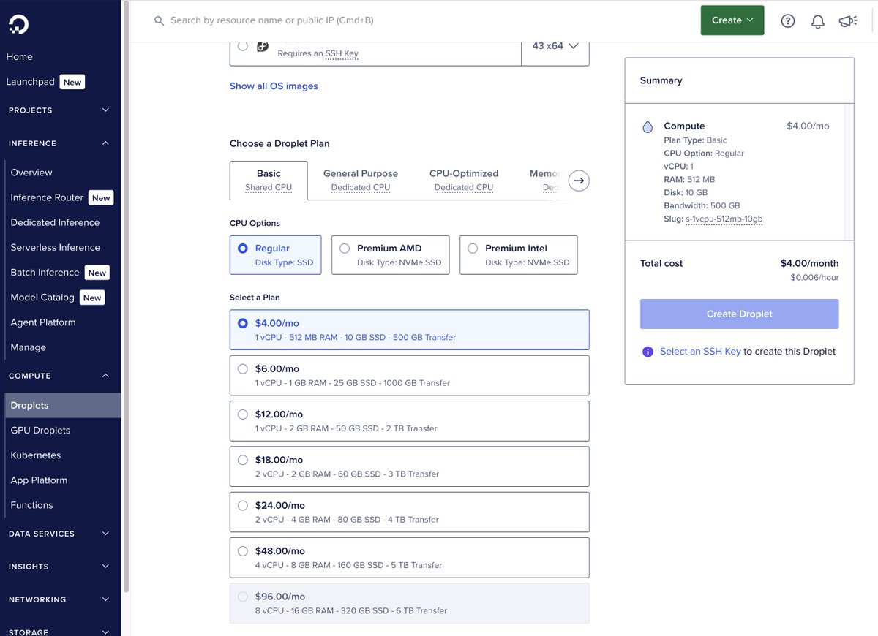Screen dimensions: 878x636
Task: Switch to the General Purpose tab
Action: 361,180
